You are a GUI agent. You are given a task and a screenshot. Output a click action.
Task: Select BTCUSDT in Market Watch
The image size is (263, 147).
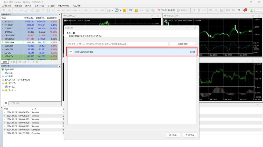[29, 21]
